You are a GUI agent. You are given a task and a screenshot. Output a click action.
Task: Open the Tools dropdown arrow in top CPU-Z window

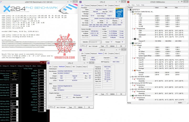[107, 46]
